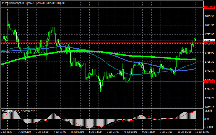Click the -11.556 MACD scale value
This screenshot has height=135, width=216.
209,128
